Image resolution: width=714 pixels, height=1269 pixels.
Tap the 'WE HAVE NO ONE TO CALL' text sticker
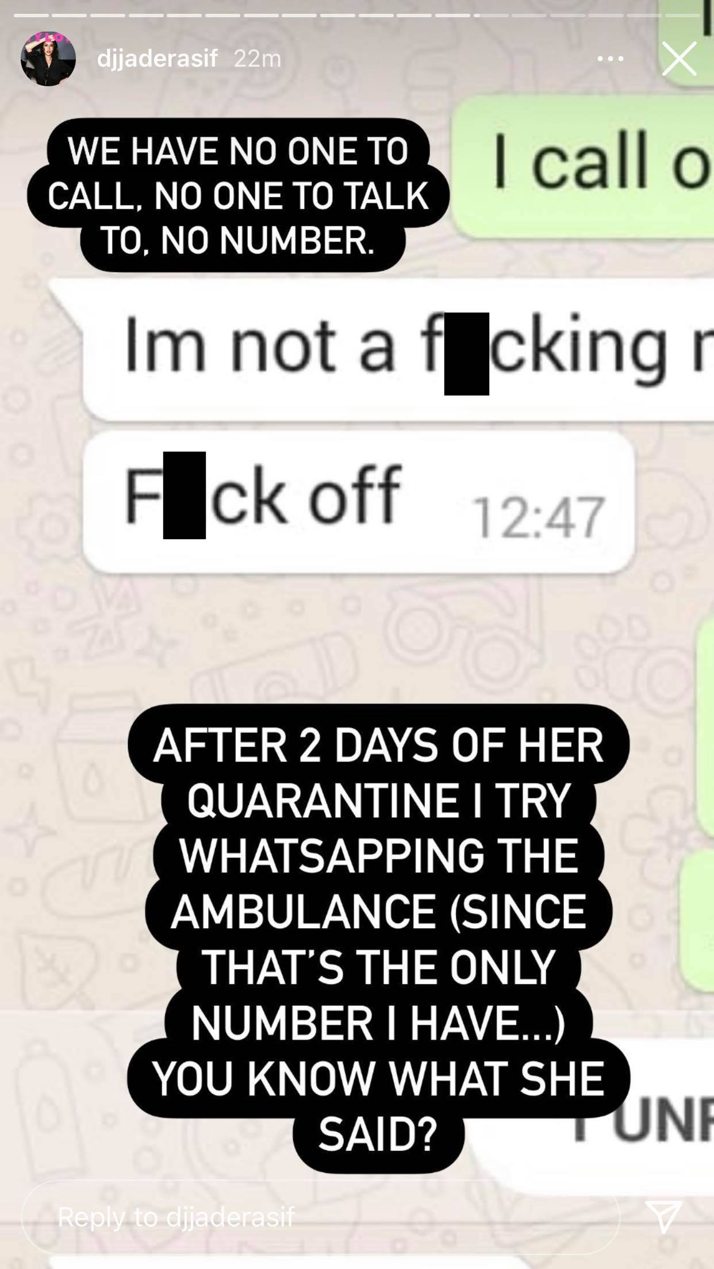pyautogui.click(x=238, y=195)
